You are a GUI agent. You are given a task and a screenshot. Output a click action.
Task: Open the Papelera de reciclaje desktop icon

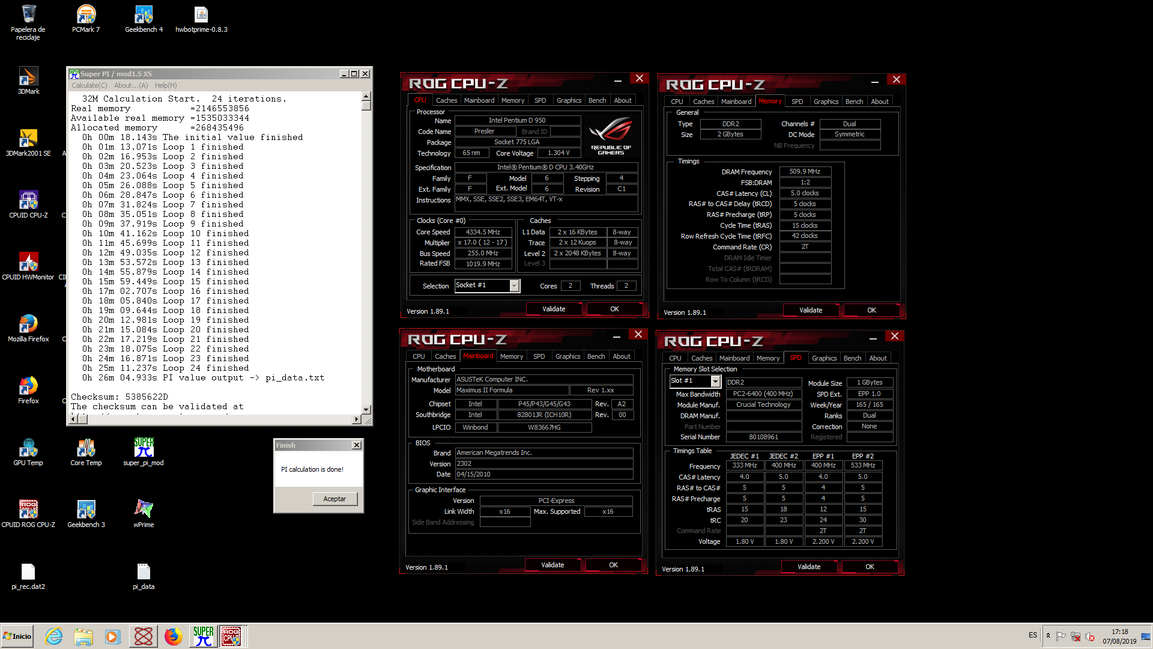tap(28, 22)
